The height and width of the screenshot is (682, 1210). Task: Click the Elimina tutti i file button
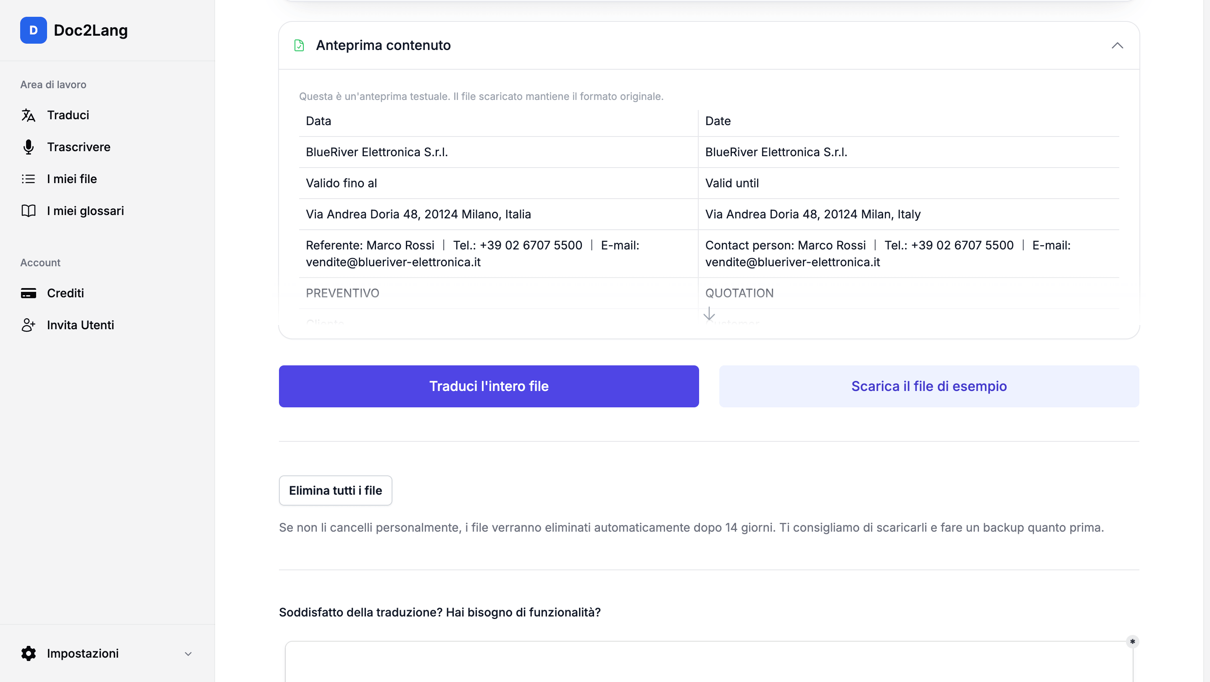click(335, 491)
